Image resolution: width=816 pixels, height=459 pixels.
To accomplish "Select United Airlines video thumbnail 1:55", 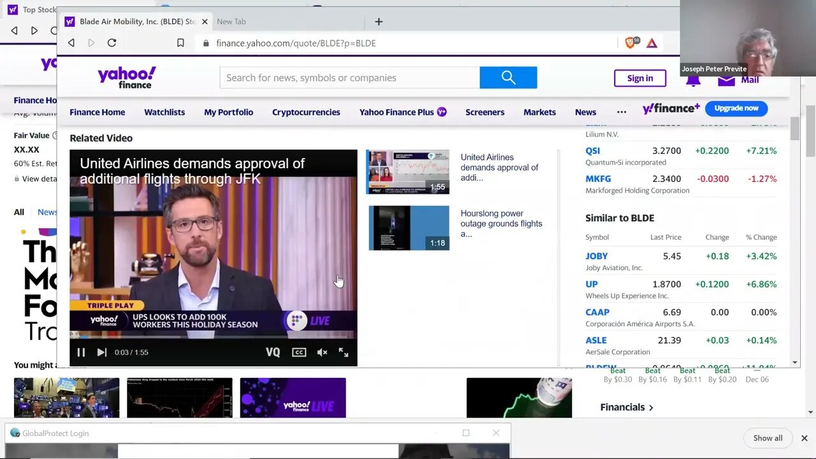I will coord(407,172).
